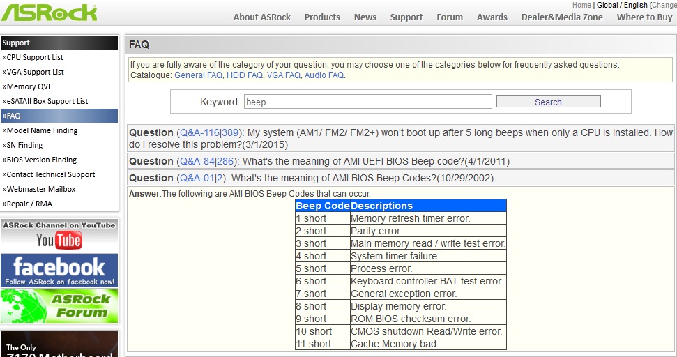Click the 'Process error.' cell

428,268
